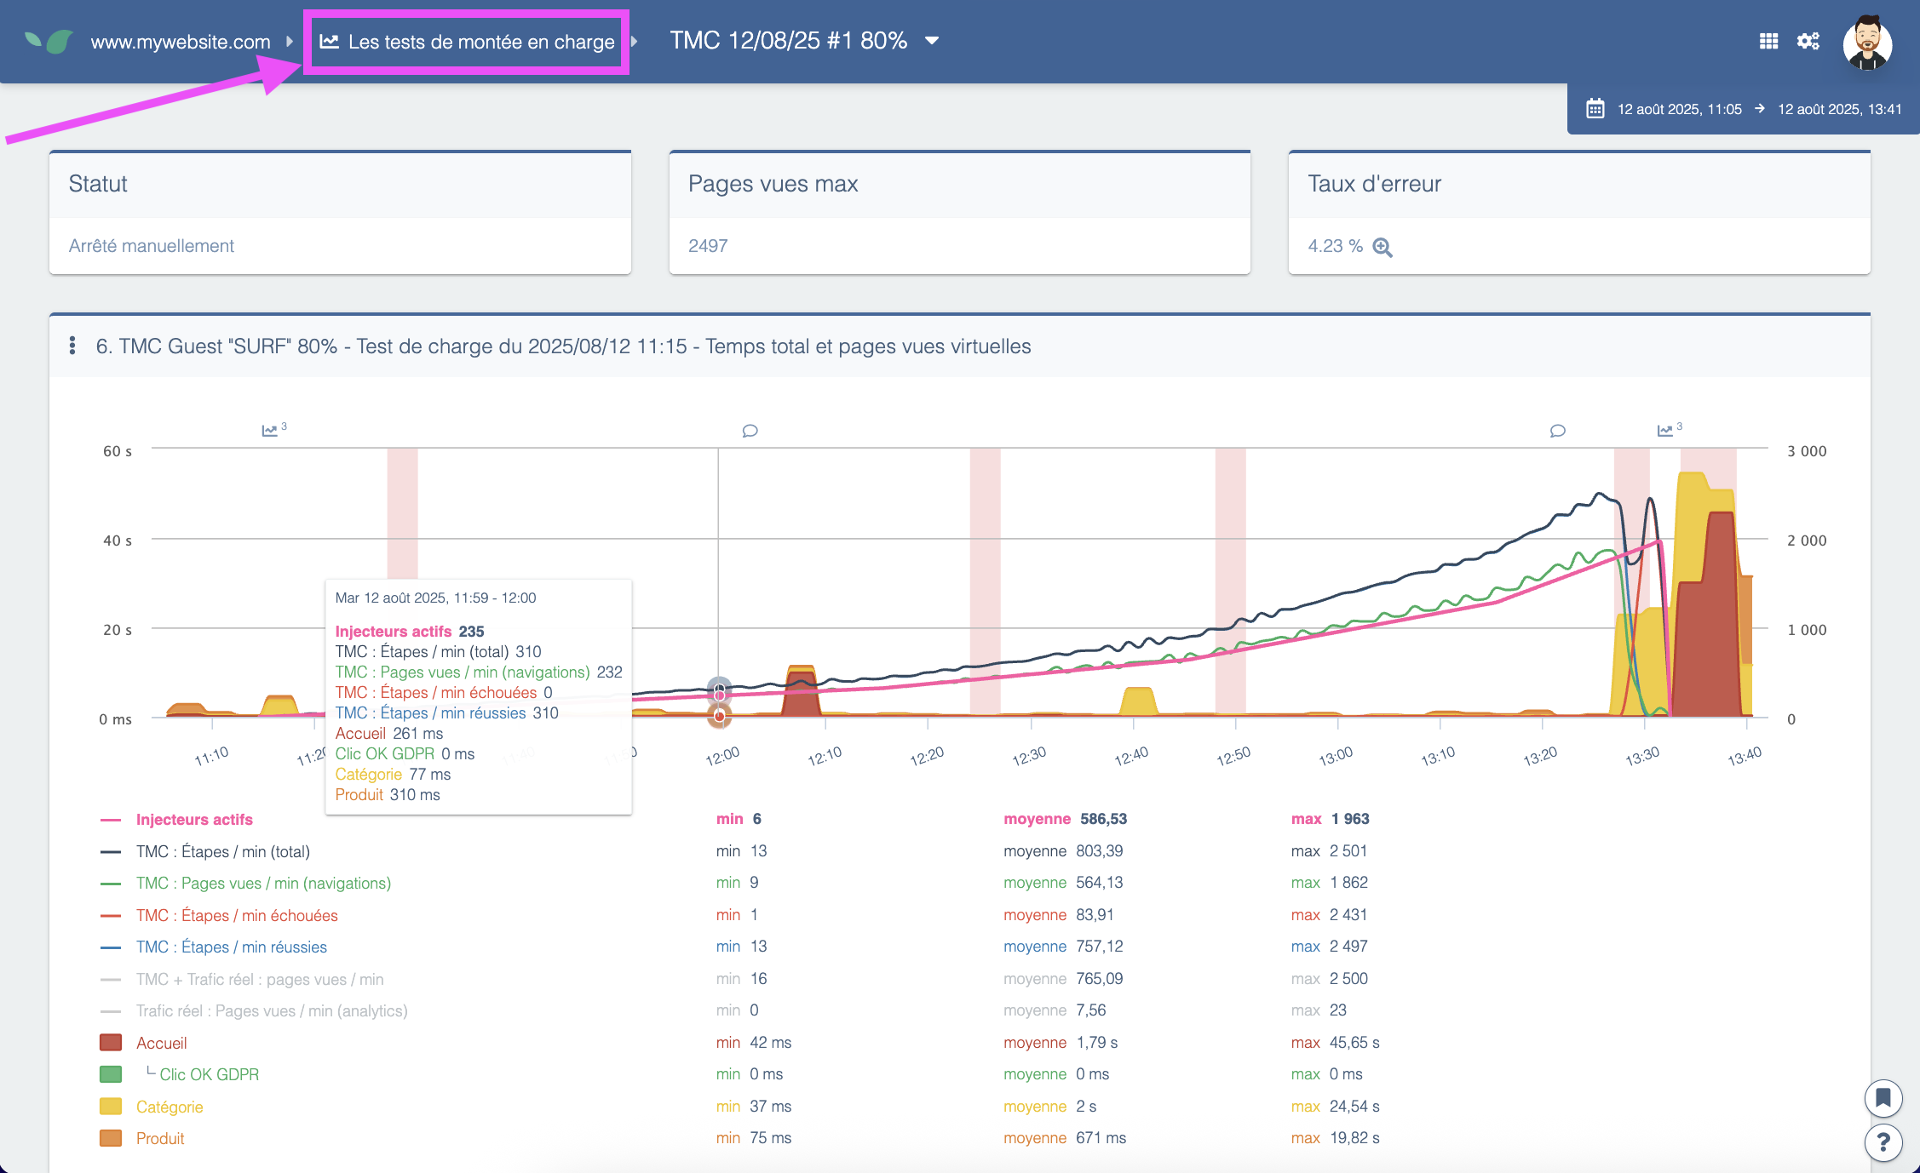Screen dimensions: 1920x1173
Task: Click the end date 12 août 2025, 13:41
Action: [x=1839, y=109]
